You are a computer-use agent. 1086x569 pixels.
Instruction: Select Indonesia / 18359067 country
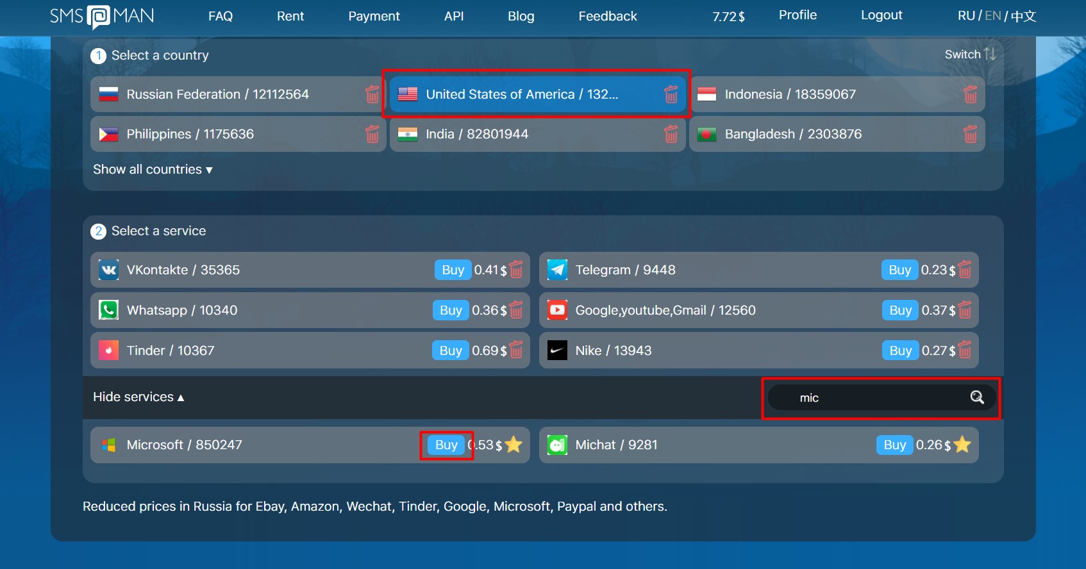[837, 94]
